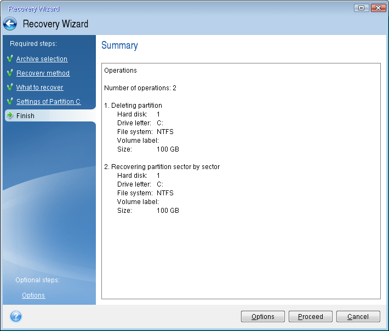
Task: Open the What to recover step
Action: coord(39,88)
